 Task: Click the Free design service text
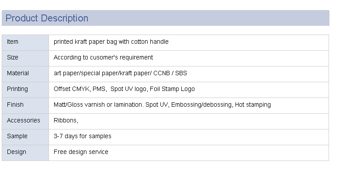[81, 152]
